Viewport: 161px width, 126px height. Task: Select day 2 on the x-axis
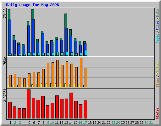pos(15,123)
